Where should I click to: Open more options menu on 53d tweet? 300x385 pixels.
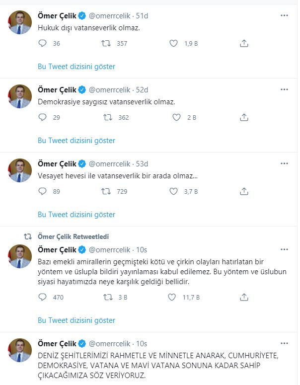[285, 164]
